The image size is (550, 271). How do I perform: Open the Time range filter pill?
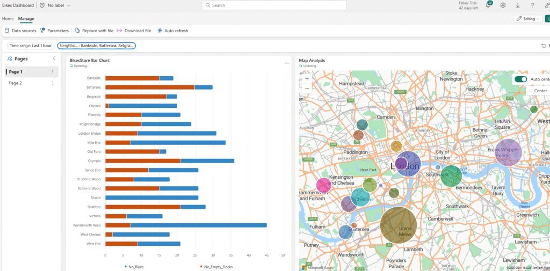click(31, 46)
